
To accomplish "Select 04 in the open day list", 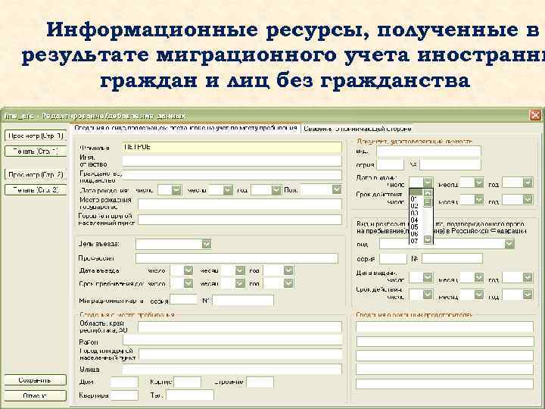I will [x=414, y=220].
